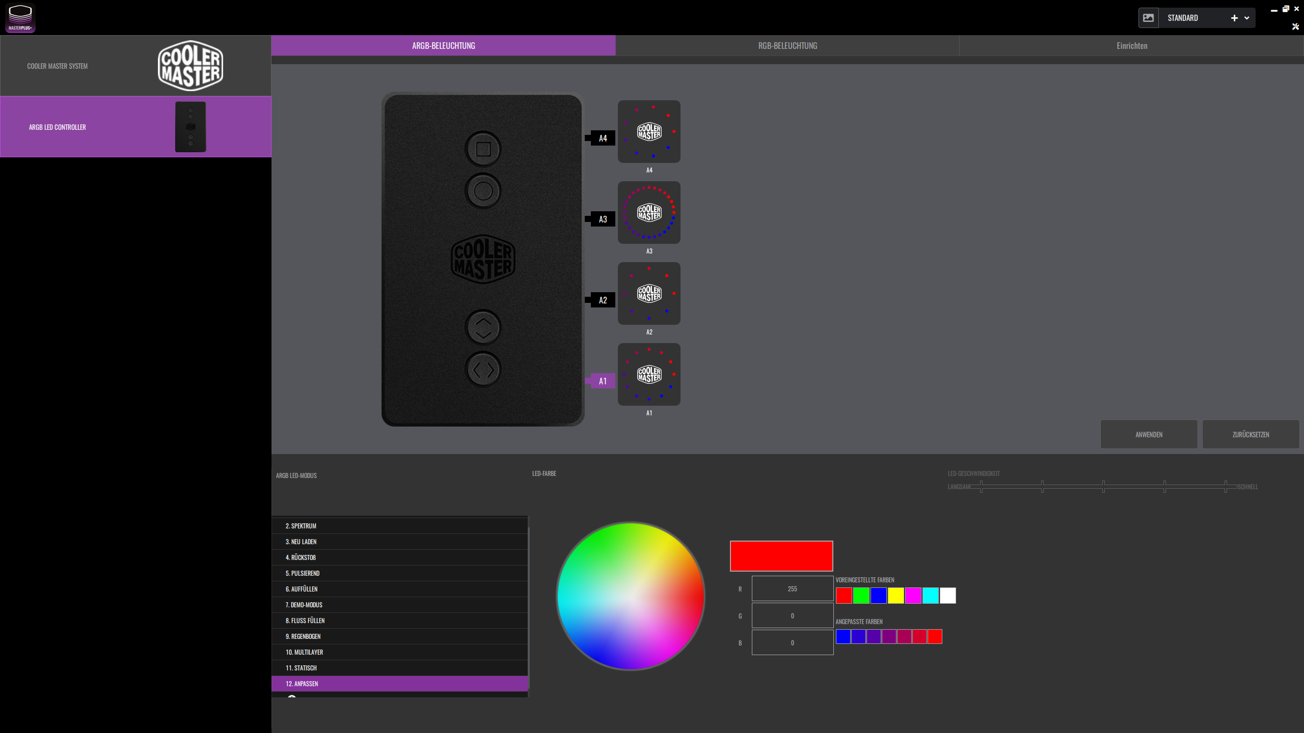Viewport: 1304px width, 733px height.
Task: Choose the 5. PULSIEREND LED mode
Action: tap(399, 573)
